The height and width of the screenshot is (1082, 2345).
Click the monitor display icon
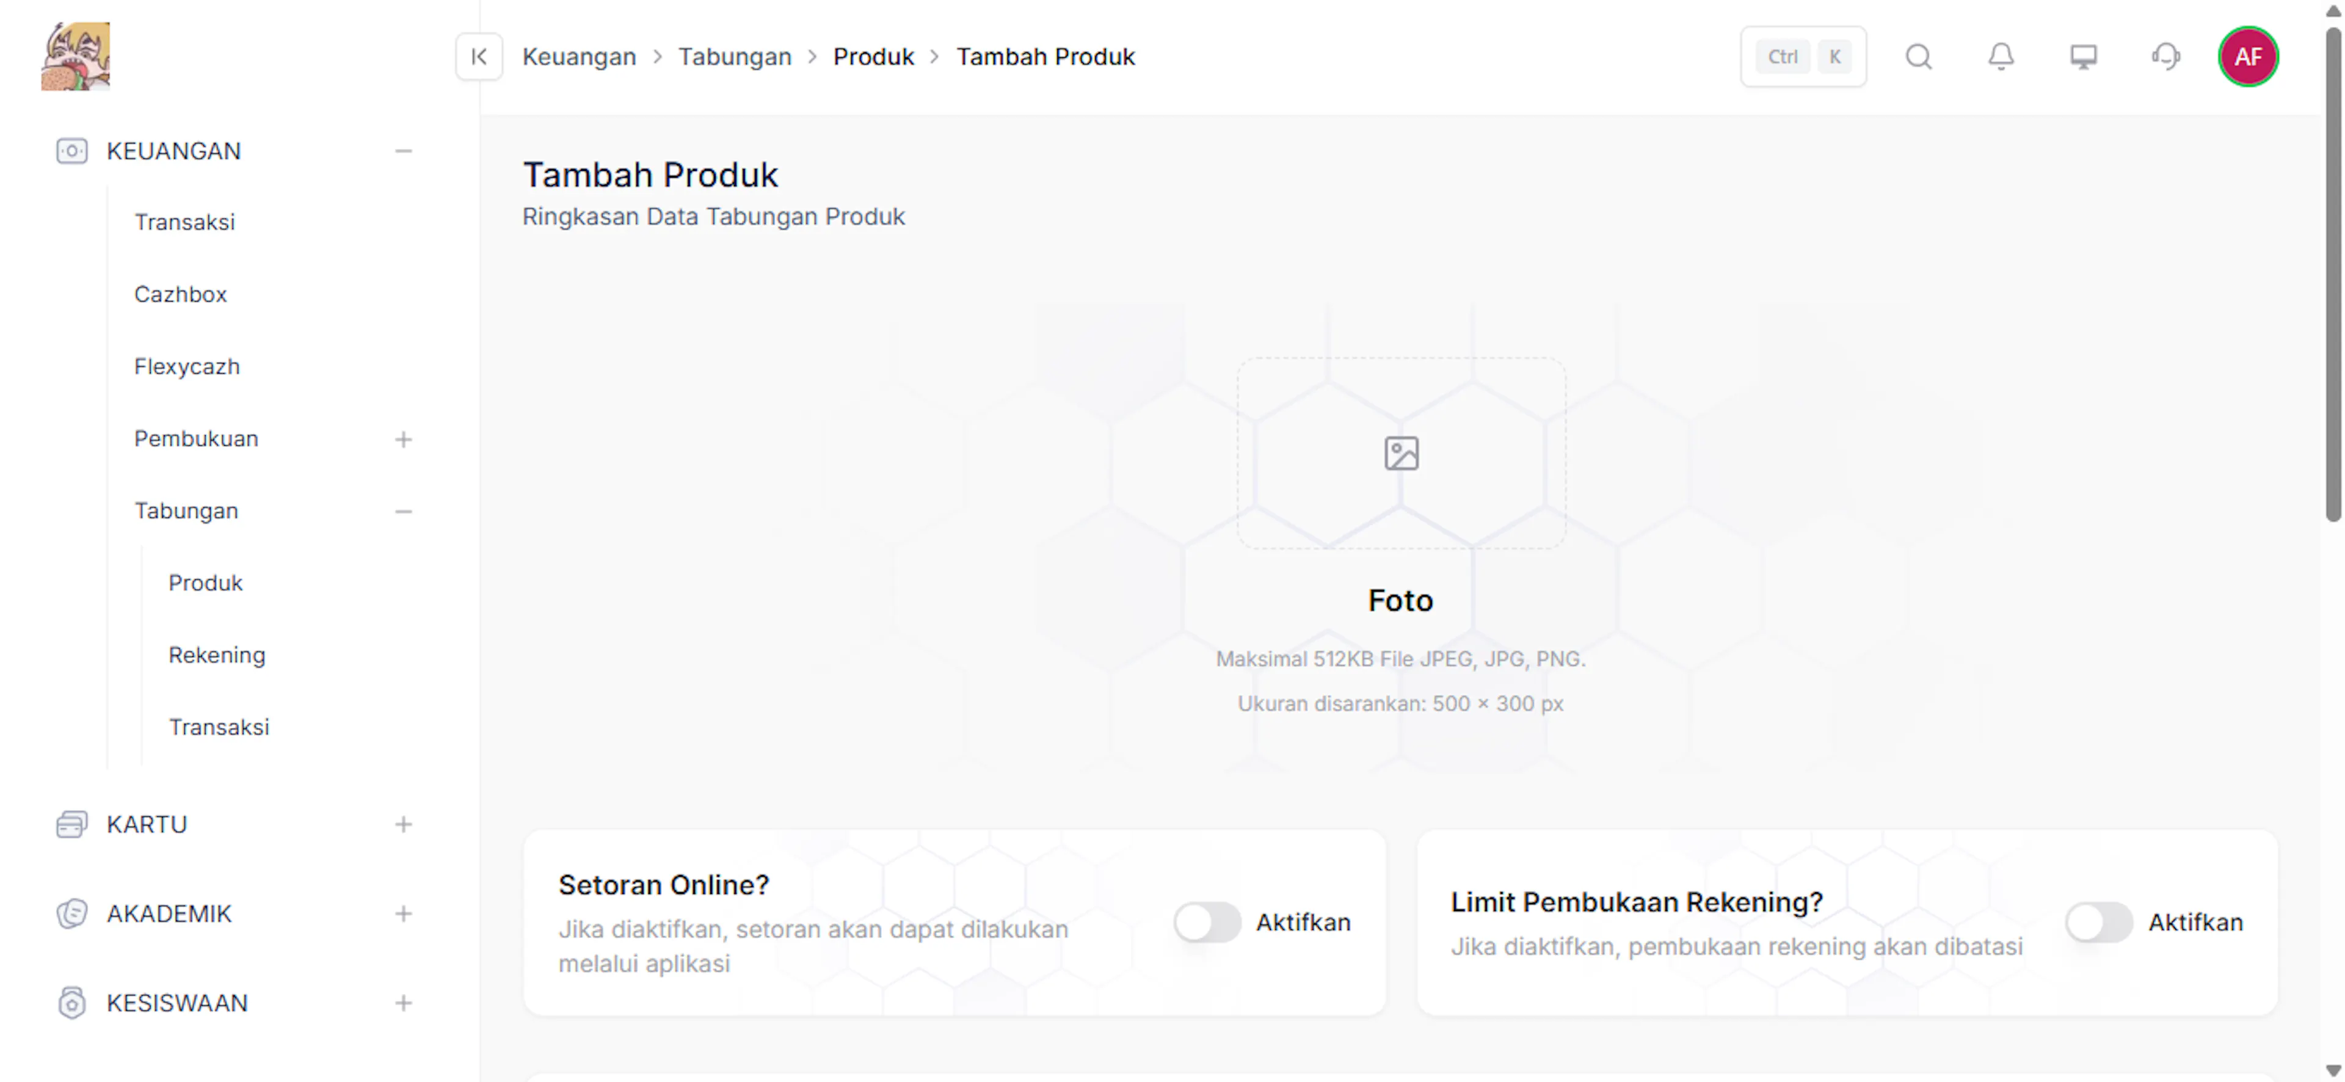(2083, 56)
